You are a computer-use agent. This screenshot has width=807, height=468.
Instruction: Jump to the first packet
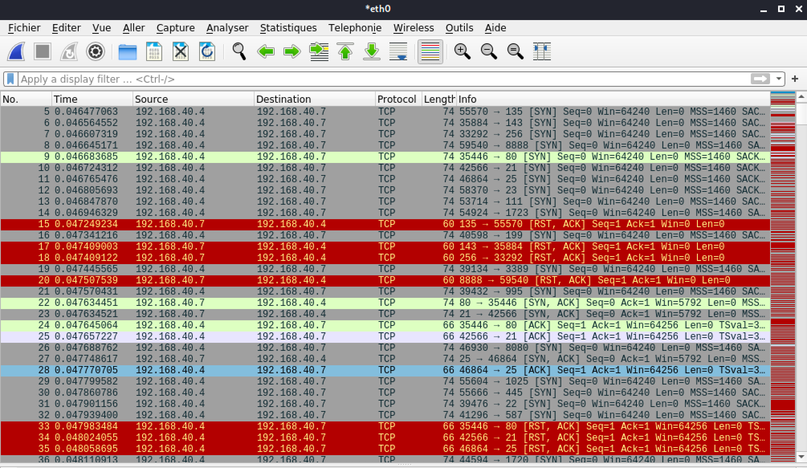click(x=346, y=52)
